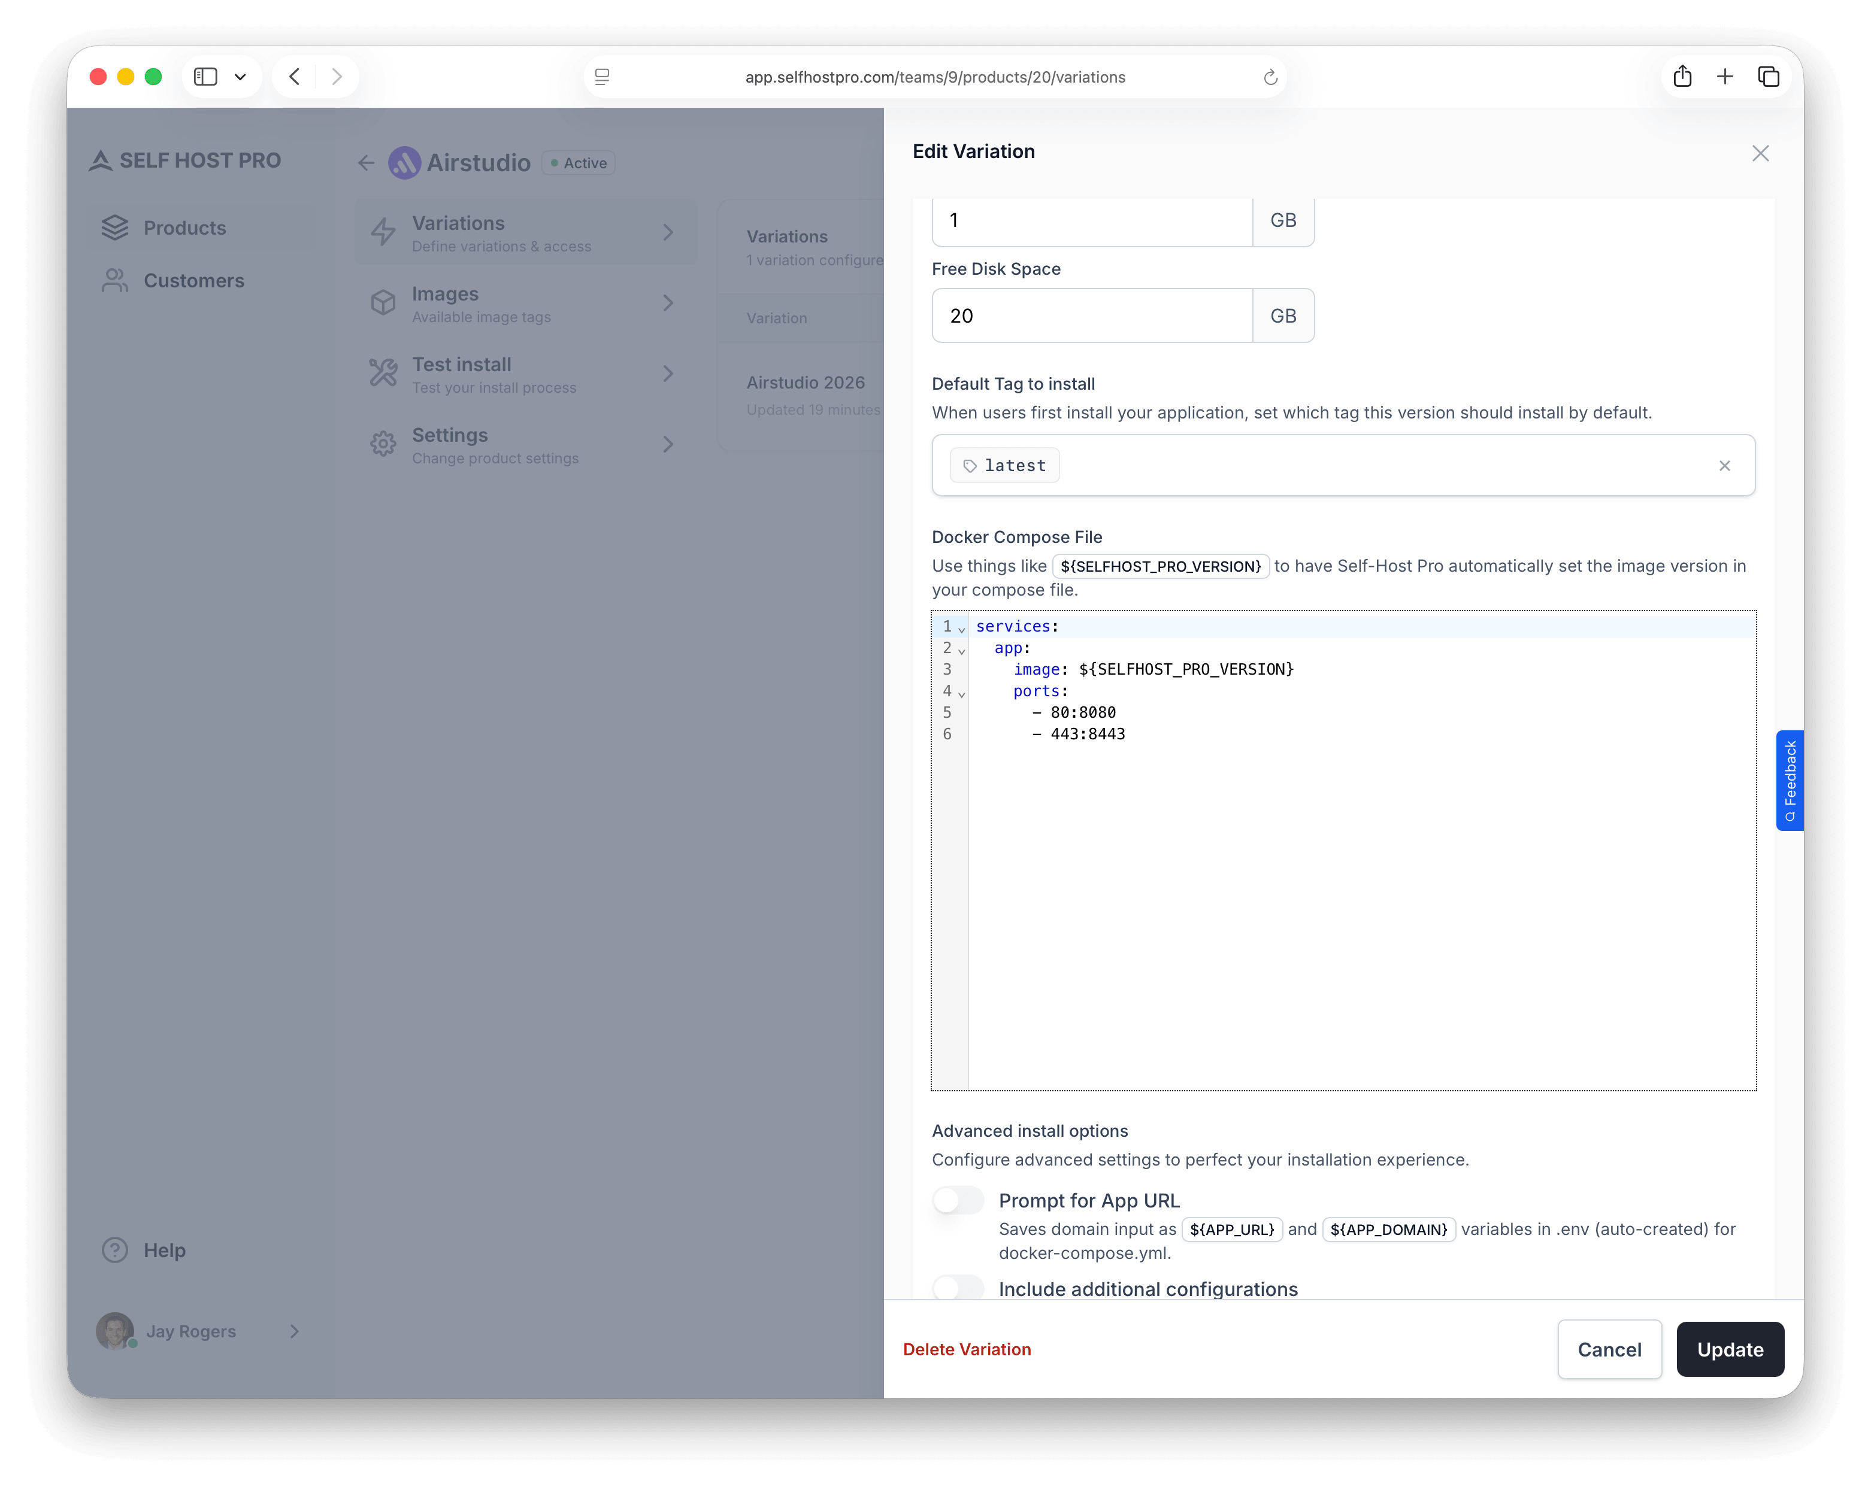This screenshot has height=1487, width=1871.
Task: Click chevron on Test install row
Action: point(668,373)
